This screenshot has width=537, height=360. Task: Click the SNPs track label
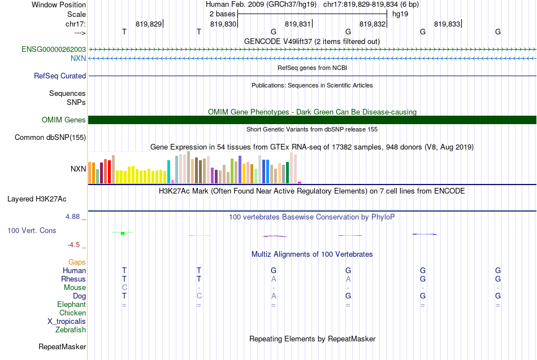tap(76, 102)
